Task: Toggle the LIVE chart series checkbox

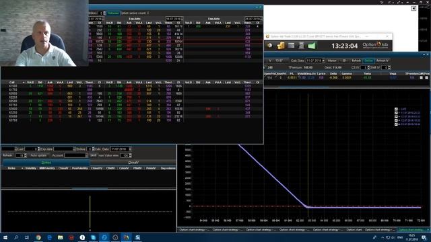Action: (x=396, y=109)
